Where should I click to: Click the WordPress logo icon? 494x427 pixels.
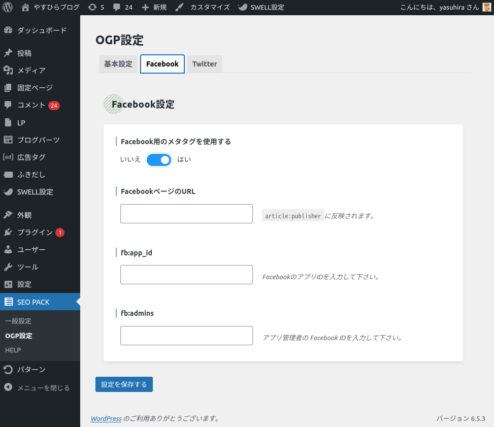click(8, 8)
